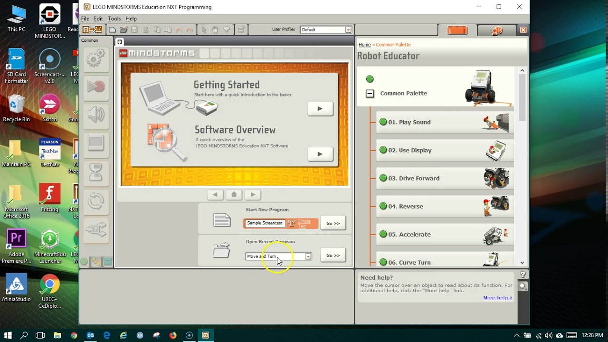Viewport: 608px width, 342px height.
Task: Click the Simple Text link
Action: [304, 223]
